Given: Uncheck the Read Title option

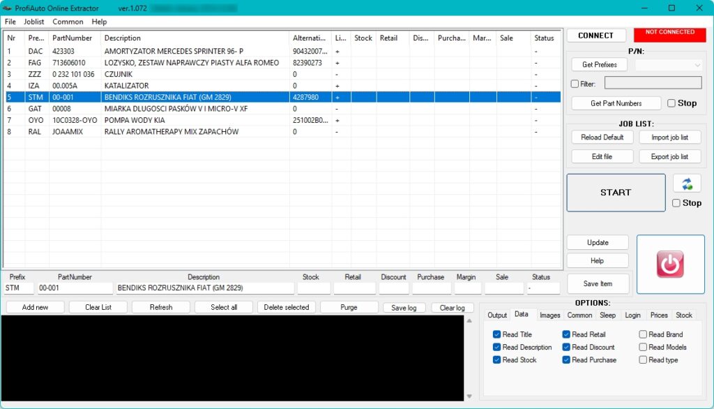Looking at the screenshot, I should (496, 334).
